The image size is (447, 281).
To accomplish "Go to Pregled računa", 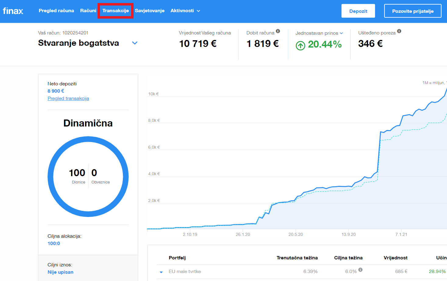I will pos(56,11).
